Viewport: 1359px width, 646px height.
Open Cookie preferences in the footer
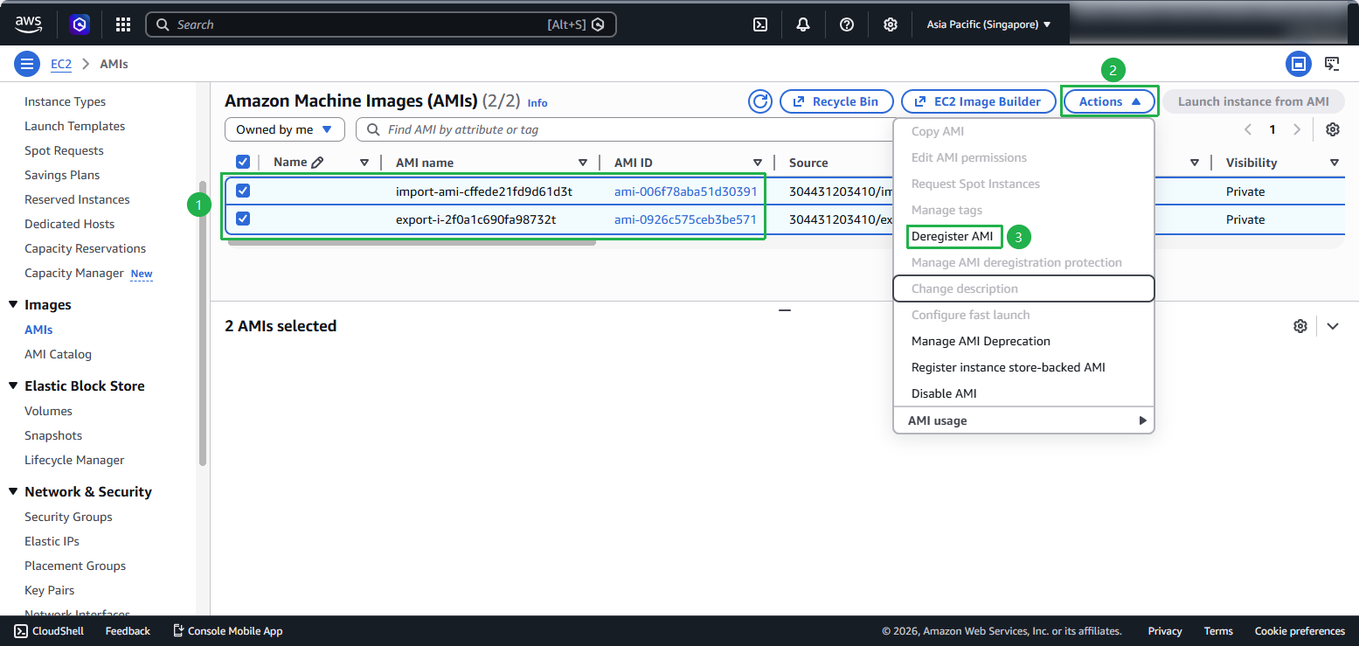pos(1300,631)
